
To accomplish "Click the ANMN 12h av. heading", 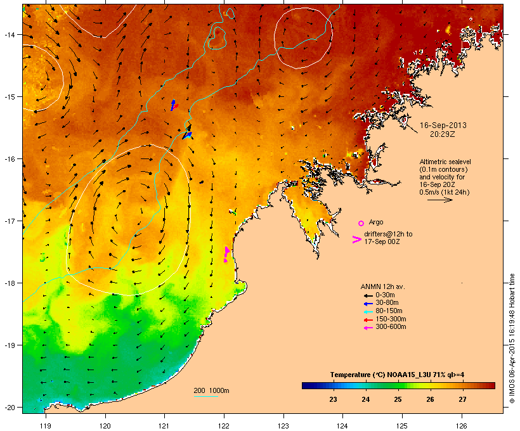I will click(382, 286).
